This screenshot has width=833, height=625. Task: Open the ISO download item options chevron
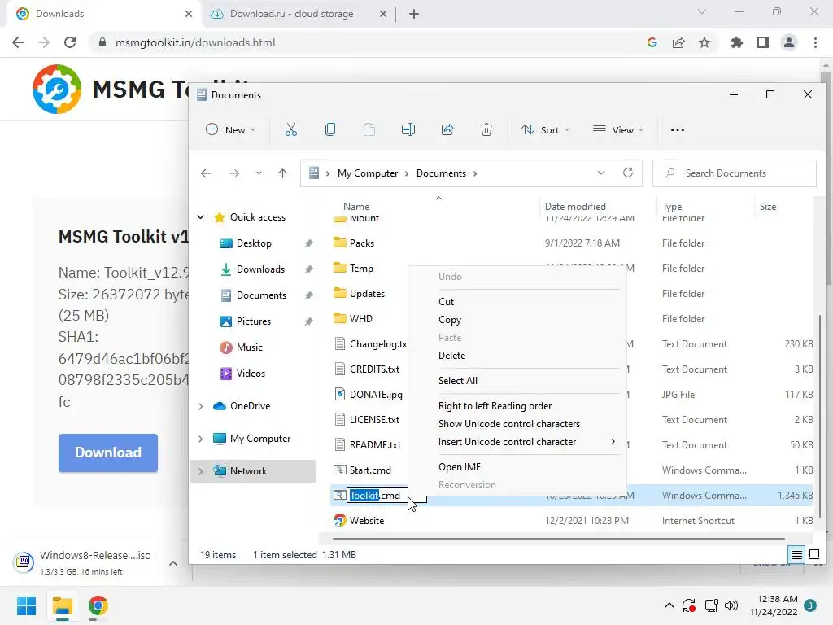click(x=173, y=563)
